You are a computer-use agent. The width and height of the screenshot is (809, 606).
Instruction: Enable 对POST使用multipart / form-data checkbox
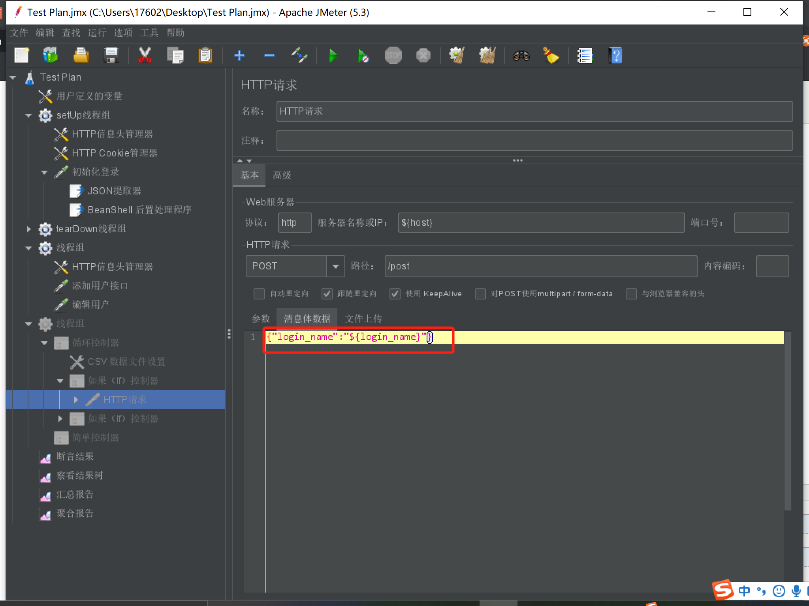tap(480, 294)
